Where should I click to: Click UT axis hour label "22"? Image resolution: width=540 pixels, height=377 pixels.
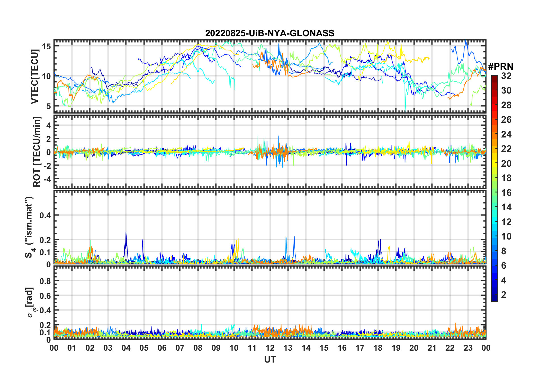(450, 348)
